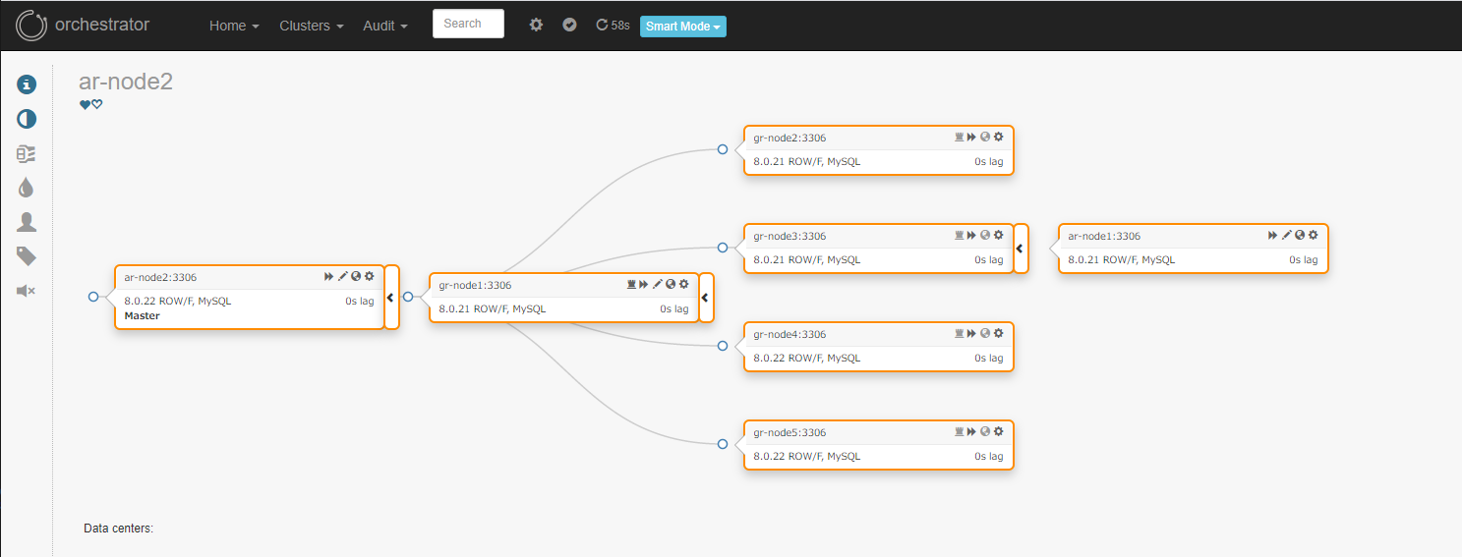Click inside the Search input field
Screen dimensions: 1462x557
(x=468, y=24)
